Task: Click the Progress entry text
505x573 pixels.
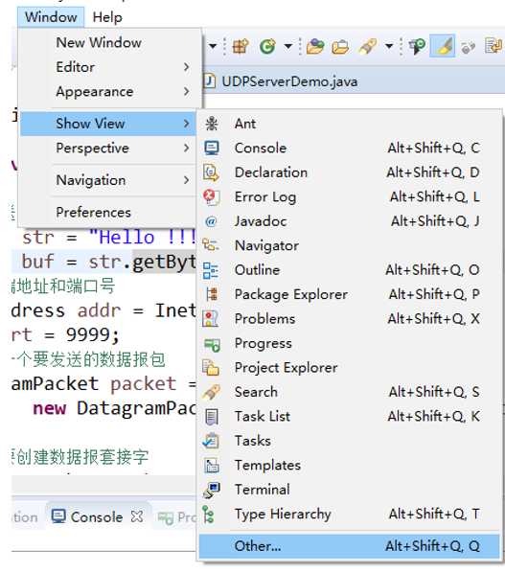Action: pyautogui.click(x=264, y=343)
